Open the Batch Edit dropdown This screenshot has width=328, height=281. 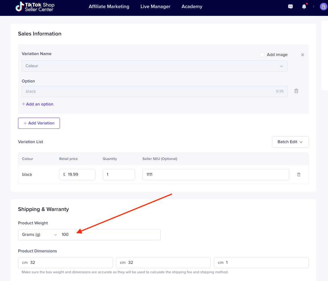coord(290,142)
